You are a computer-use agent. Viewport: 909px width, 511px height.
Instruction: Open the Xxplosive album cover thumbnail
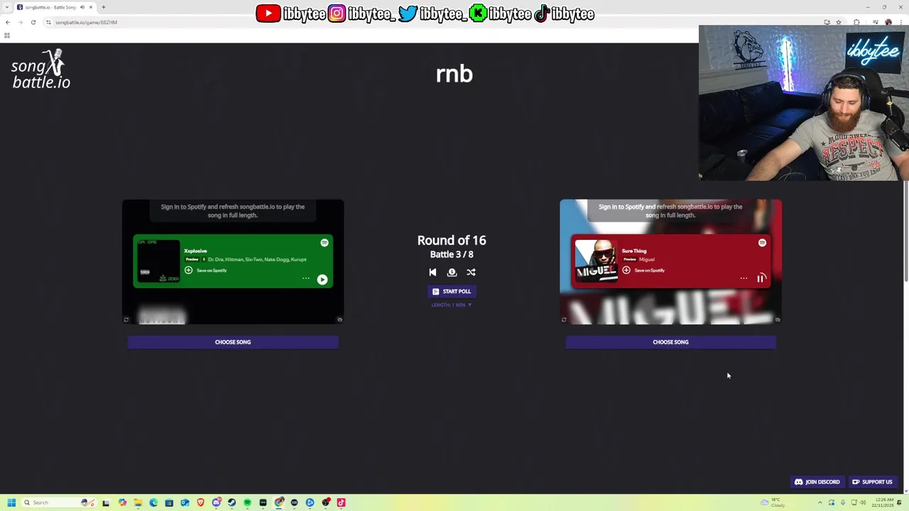[x=159, y=261]
